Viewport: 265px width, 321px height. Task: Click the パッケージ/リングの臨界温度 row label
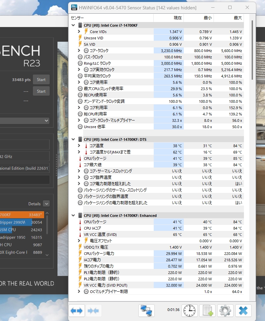(x=106, y=196)
